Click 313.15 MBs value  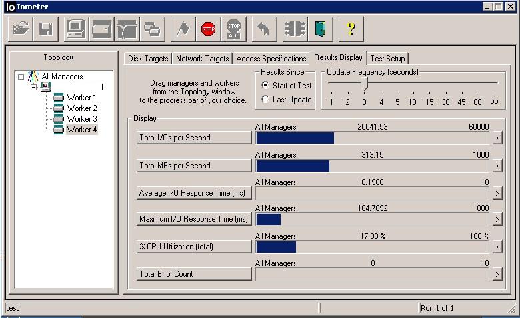(x=373, y=154)
